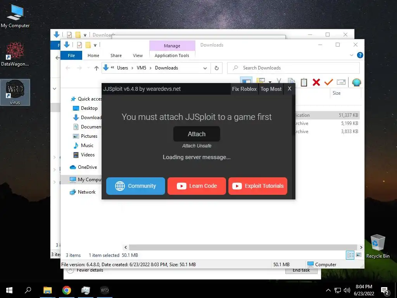Switch to the Share ribbon tab
Viewport: 397px width, 298px height.
click(116, 55)
